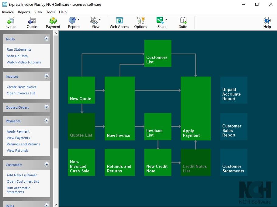This screenshot has width=277, height=207.
Task: Click View Refunds link
Action: (18, 151)
